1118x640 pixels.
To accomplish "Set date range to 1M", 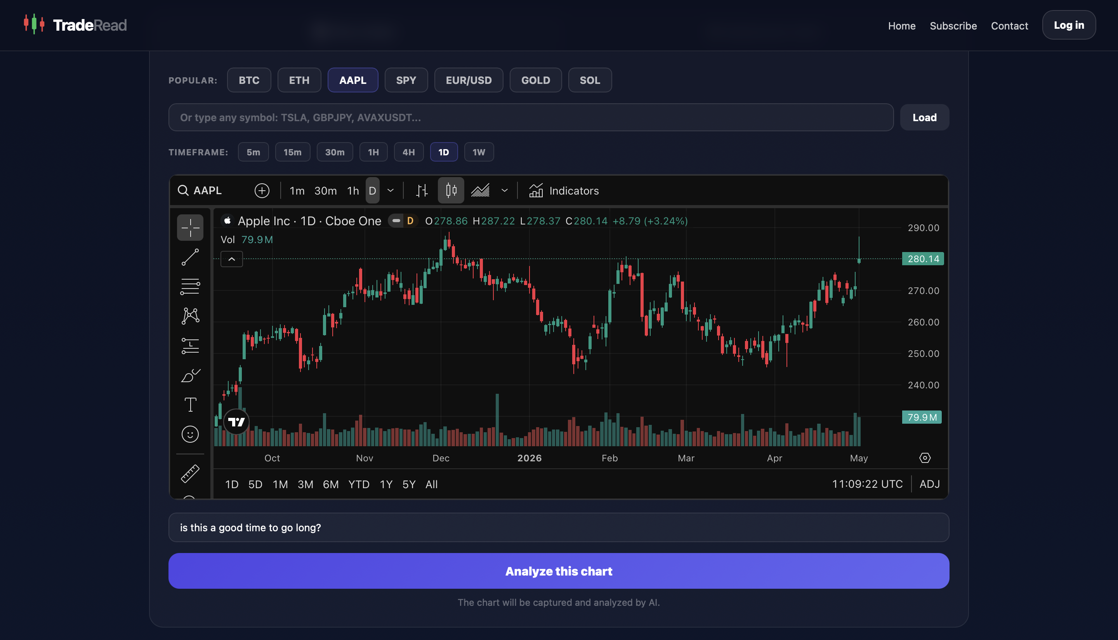I will click(x=280, y=484).
